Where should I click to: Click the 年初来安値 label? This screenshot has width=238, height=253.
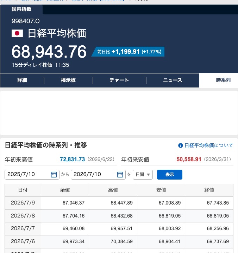(135, 160)
